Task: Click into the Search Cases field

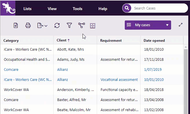Action: (x=159, y=8)
